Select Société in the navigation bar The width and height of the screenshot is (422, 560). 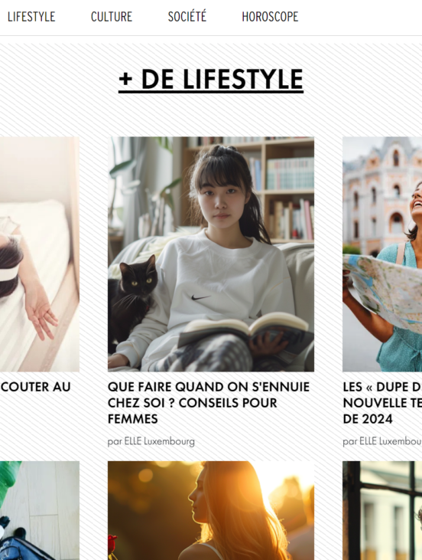[x=187, y=17]
